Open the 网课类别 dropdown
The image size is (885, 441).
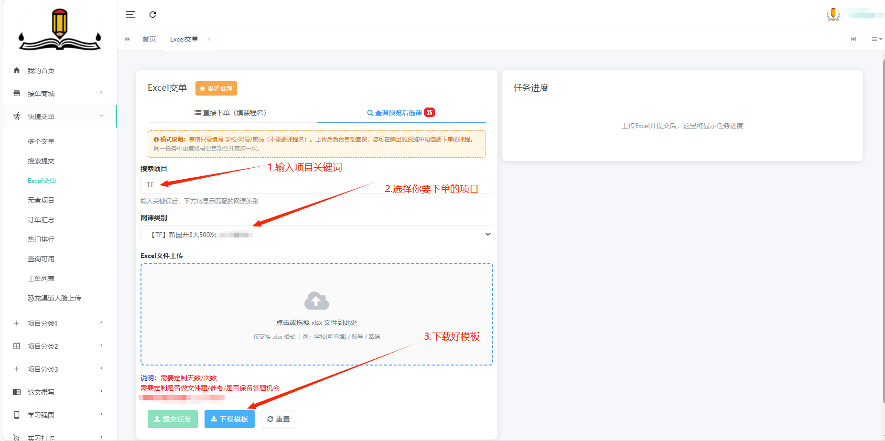[316, 234]
